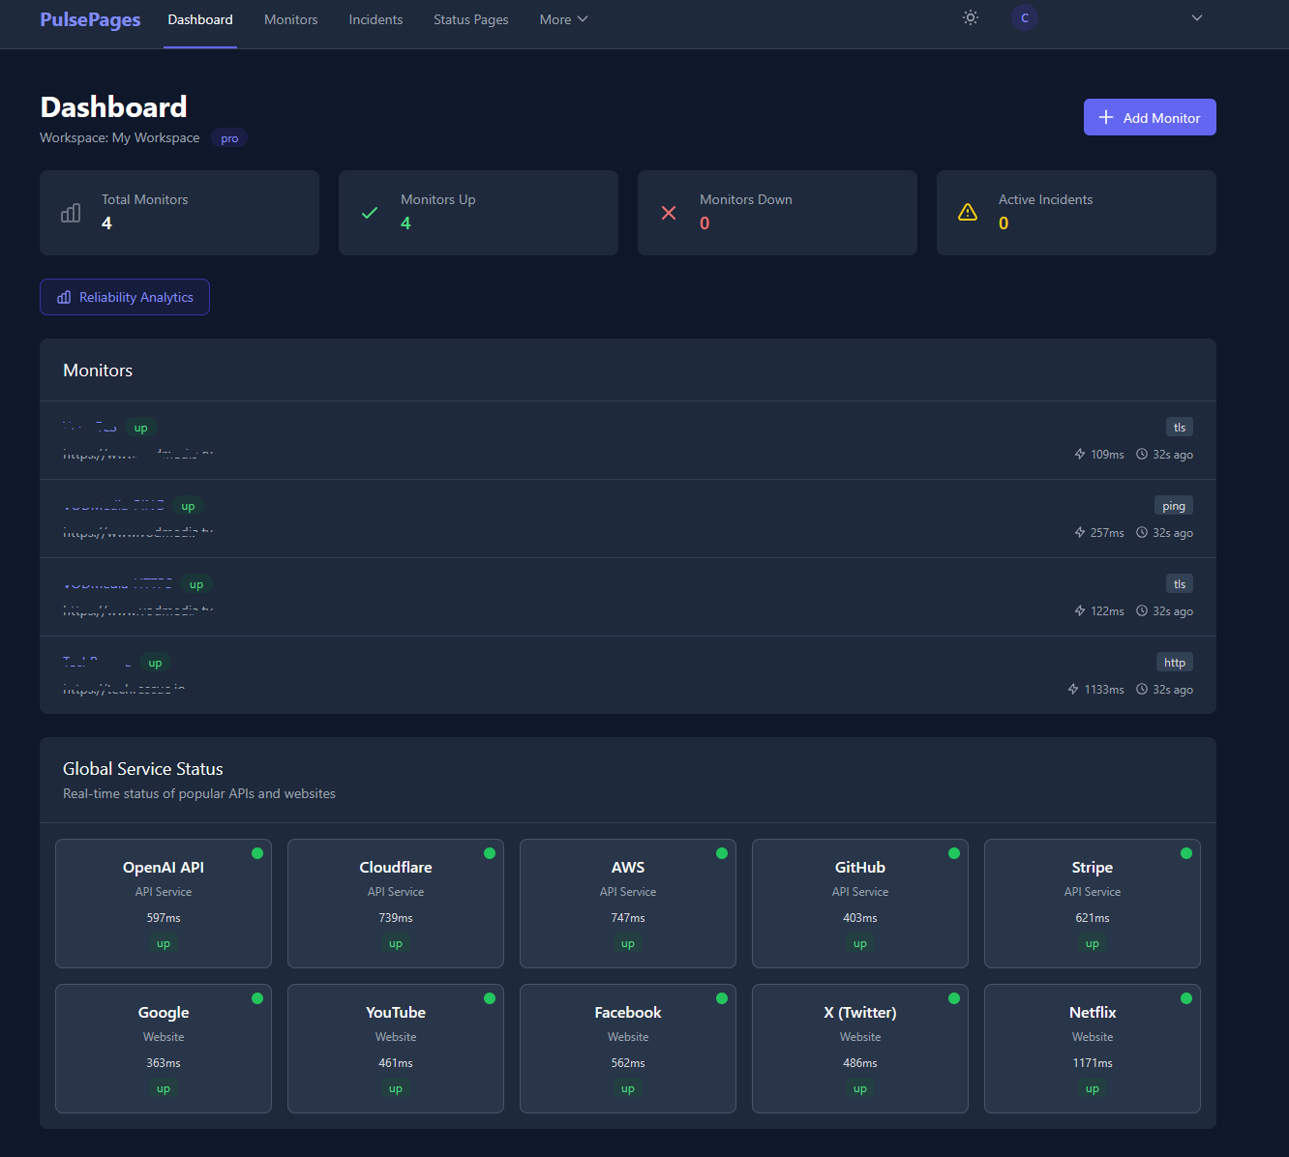Image resolution: width=1289 pixels, height=1157 pixels.
Task: Click the up badge in the http monitor row
Action: click(x=155, y=663)
